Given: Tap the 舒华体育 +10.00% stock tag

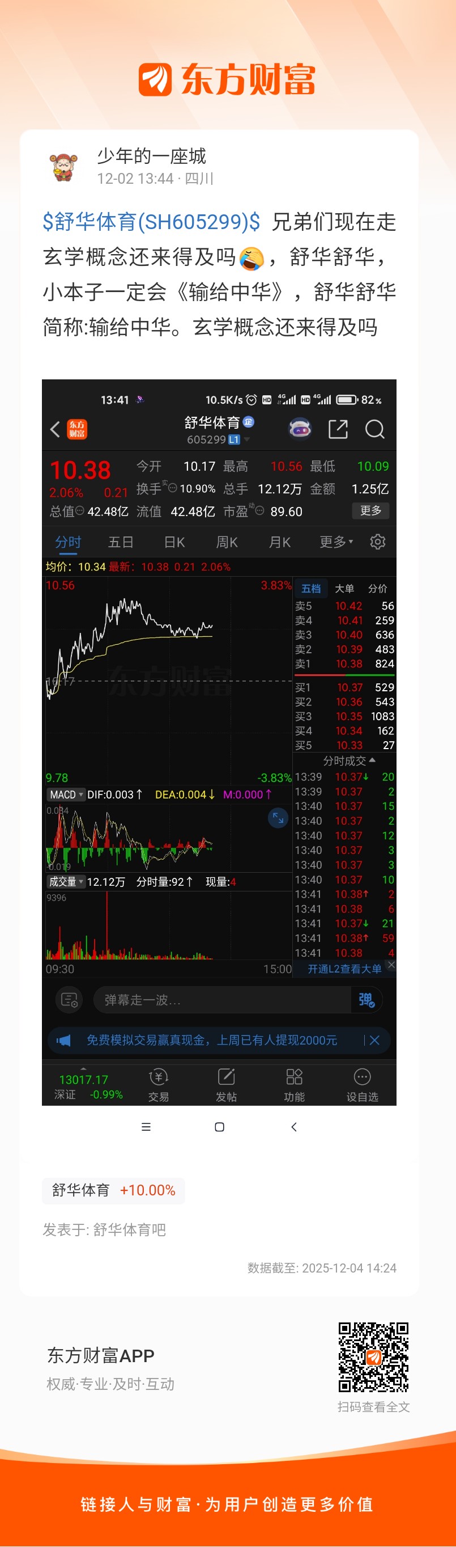Looking at the screenshot, I should [x=113, y=1190].
